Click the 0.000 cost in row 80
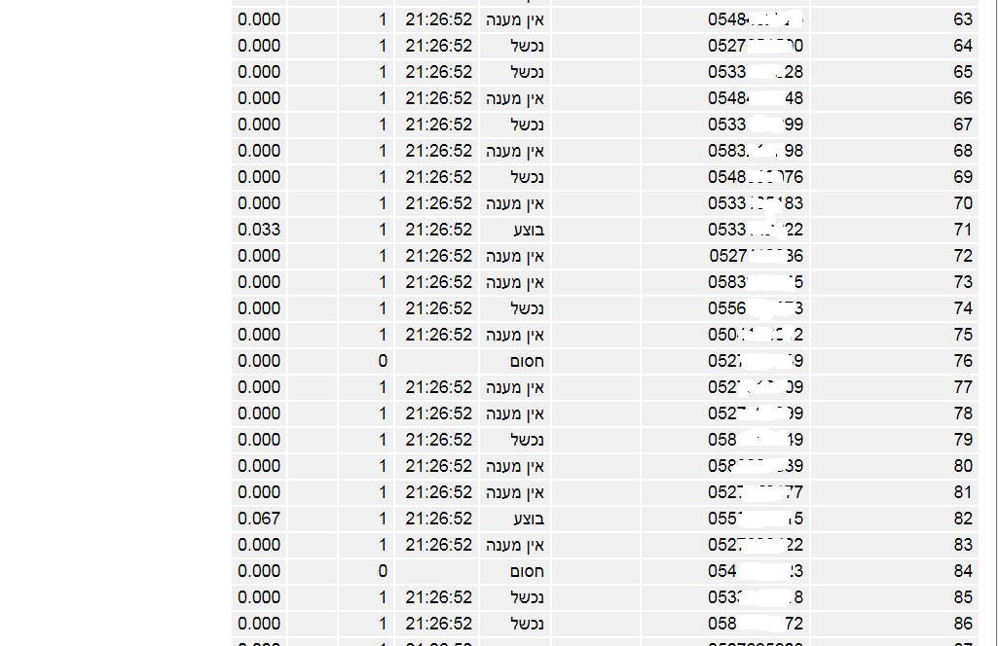Viewport: 998px width, 646px height. click(259, 466)
